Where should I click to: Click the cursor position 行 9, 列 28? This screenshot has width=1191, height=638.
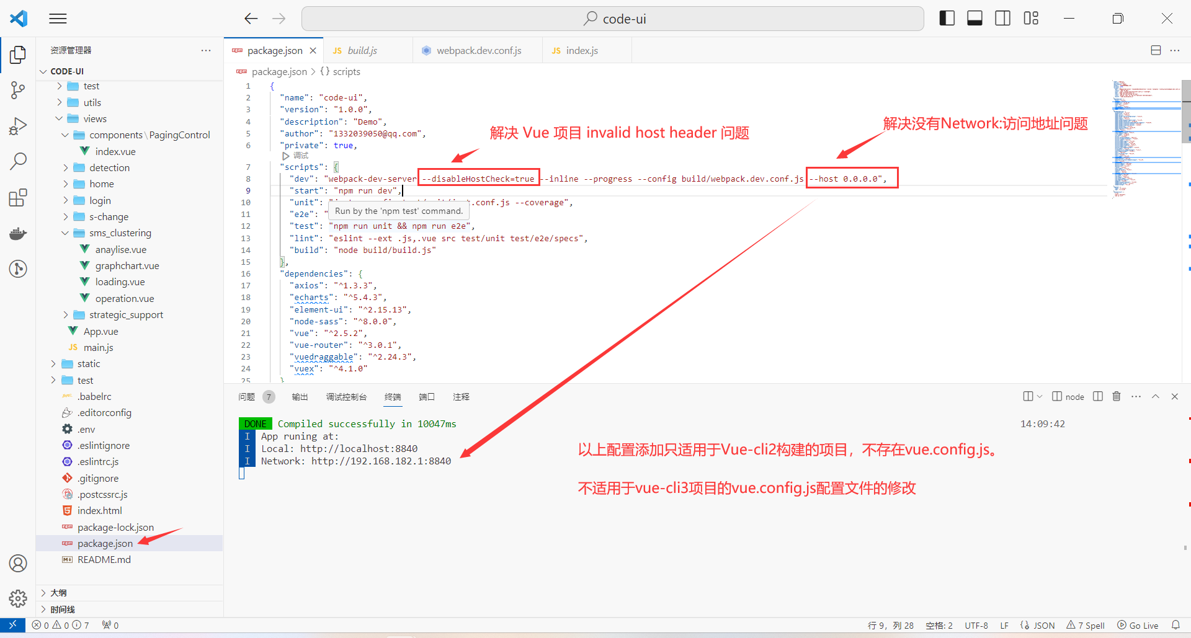click(891, 625)
